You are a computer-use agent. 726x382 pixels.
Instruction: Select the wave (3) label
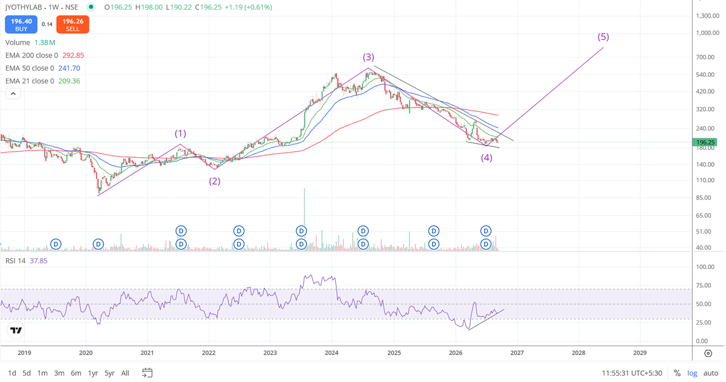pyautogui.click(x=368, y=57)
